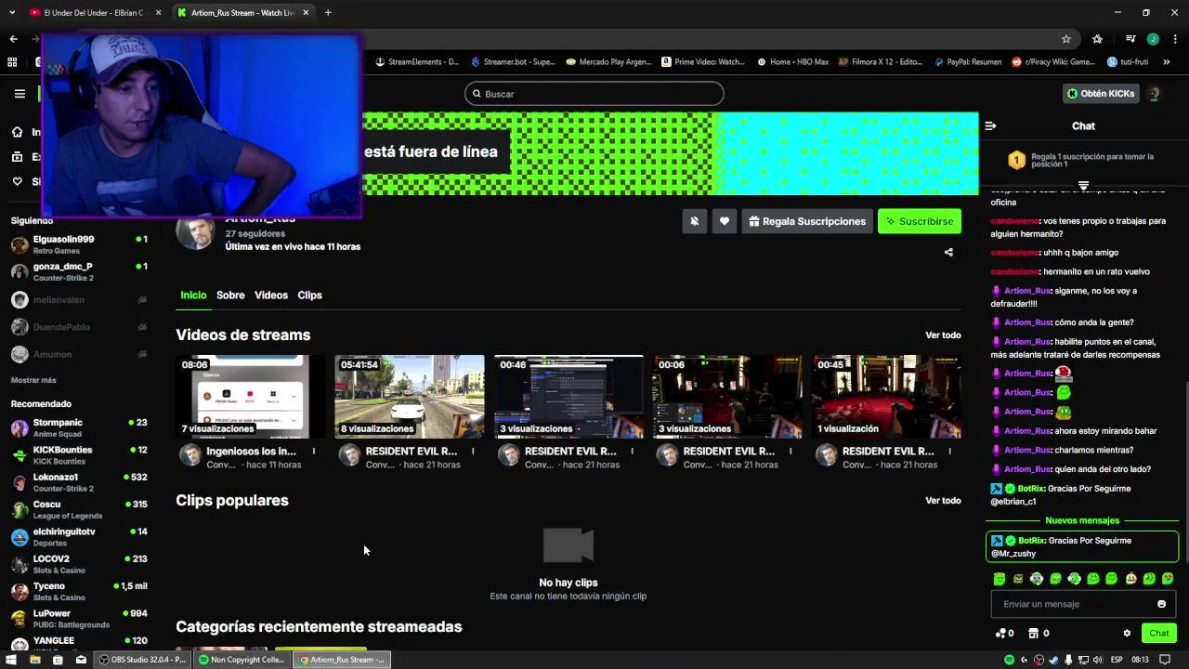Focus the Buscar search field
The height and width of the screenshot is (669, 1189).
point(594,94)
